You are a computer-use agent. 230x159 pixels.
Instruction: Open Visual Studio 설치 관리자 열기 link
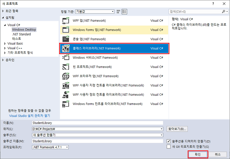click(30, 116)
